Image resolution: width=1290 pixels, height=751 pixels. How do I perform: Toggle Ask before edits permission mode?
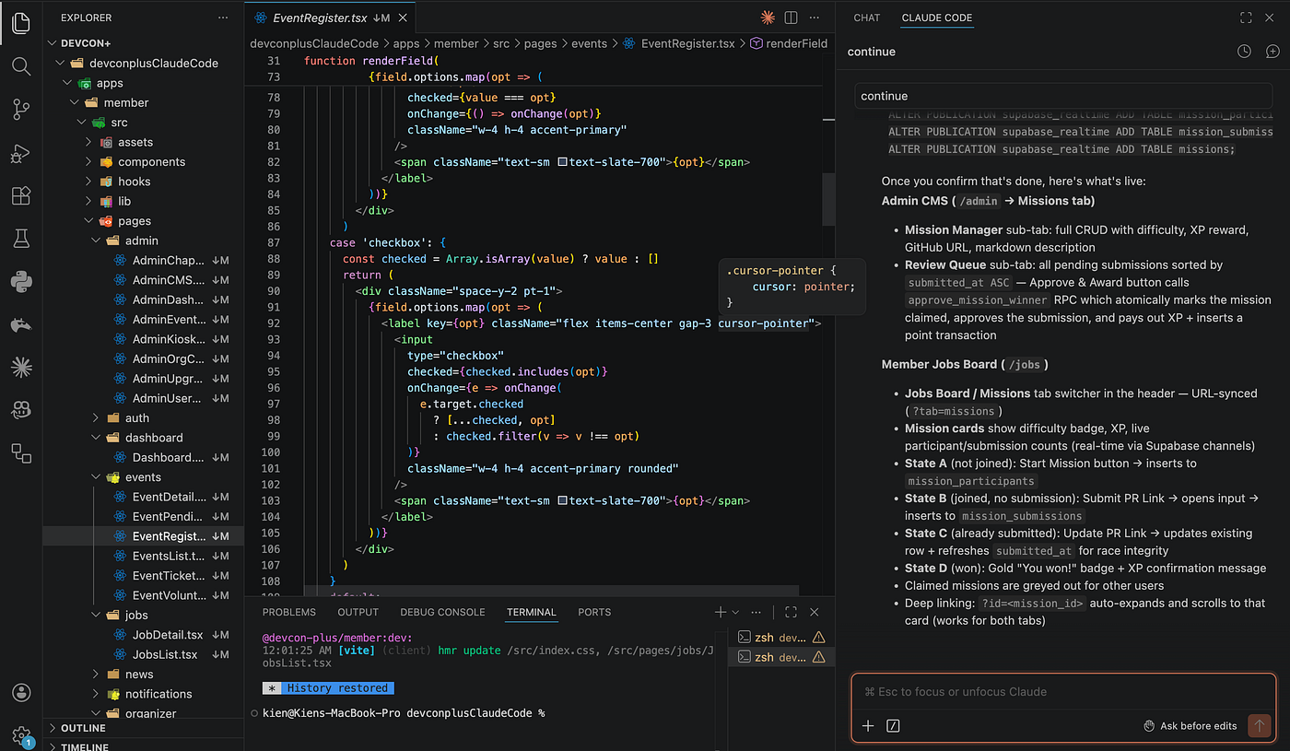click(1190, 726)
